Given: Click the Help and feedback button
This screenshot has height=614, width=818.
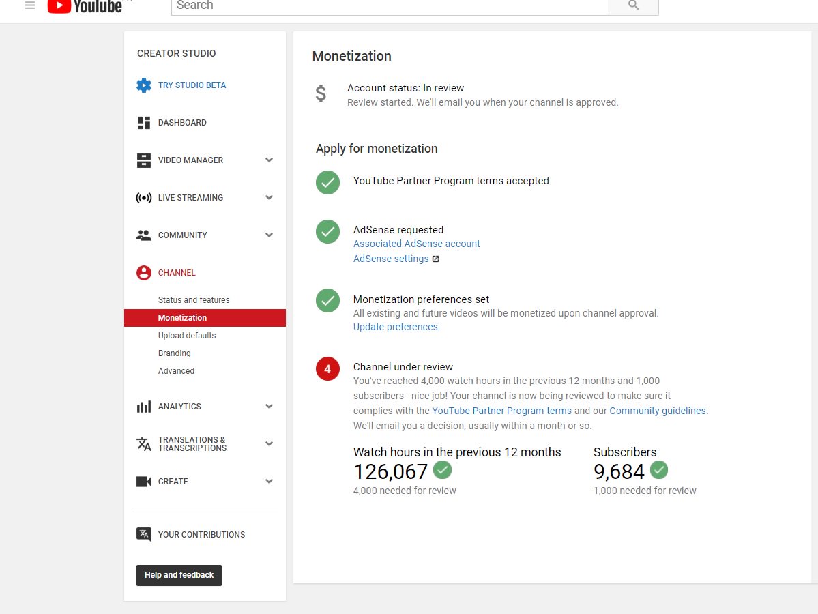Looking at the screenshot, I should click(179, 575).
